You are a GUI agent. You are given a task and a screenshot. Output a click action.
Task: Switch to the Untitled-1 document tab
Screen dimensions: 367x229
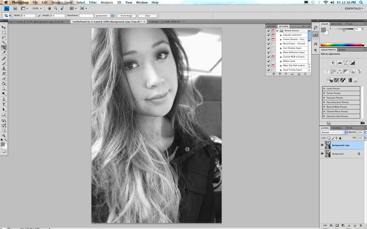[x=165, y=22]
